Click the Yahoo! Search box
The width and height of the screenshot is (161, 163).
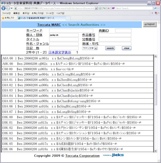click(132, 8)
